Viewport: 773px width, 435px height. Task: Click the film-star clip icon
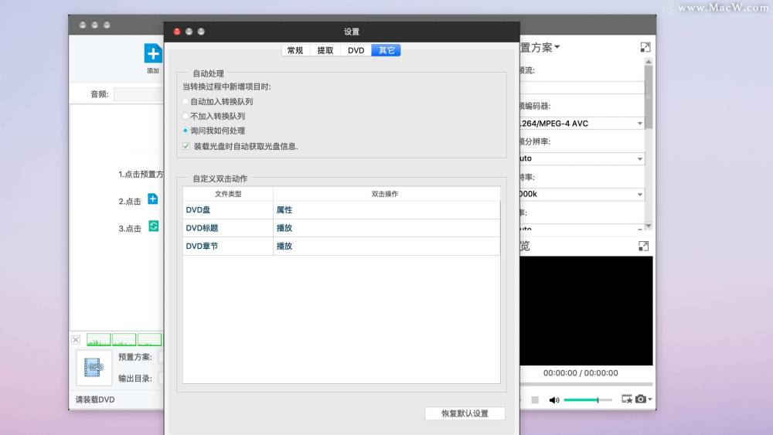pyautogui.click(x=627, y=399)
